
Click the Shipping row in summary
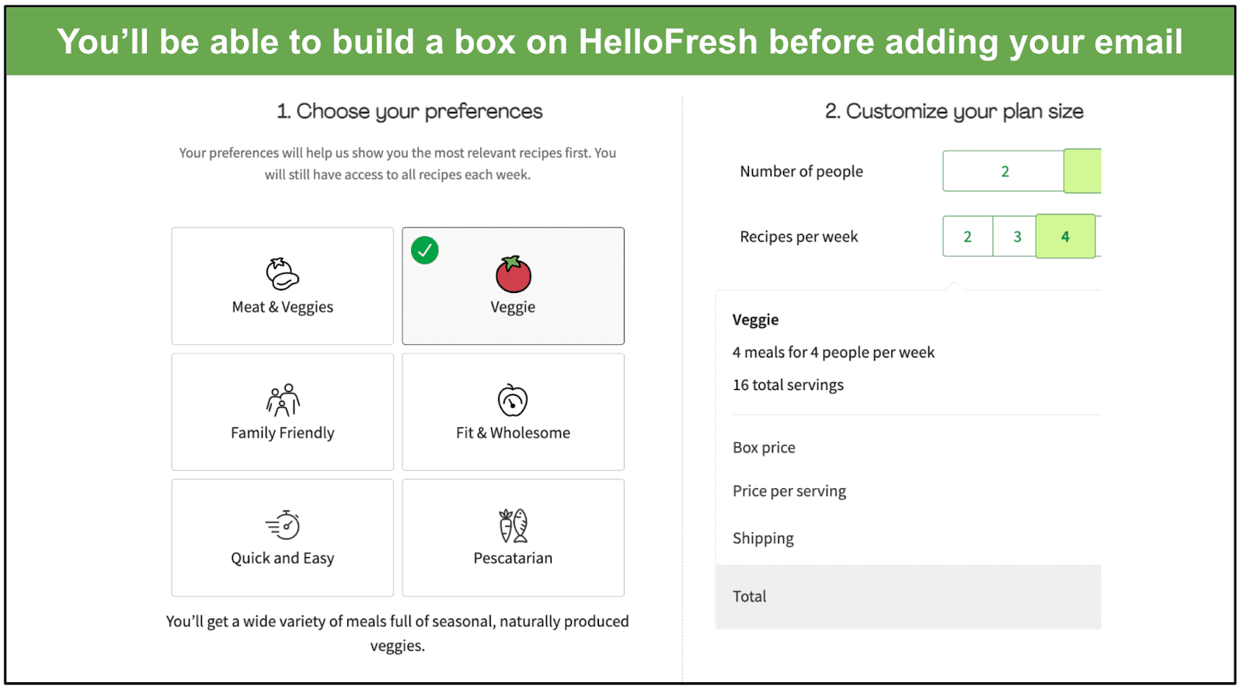pos(908,538)
